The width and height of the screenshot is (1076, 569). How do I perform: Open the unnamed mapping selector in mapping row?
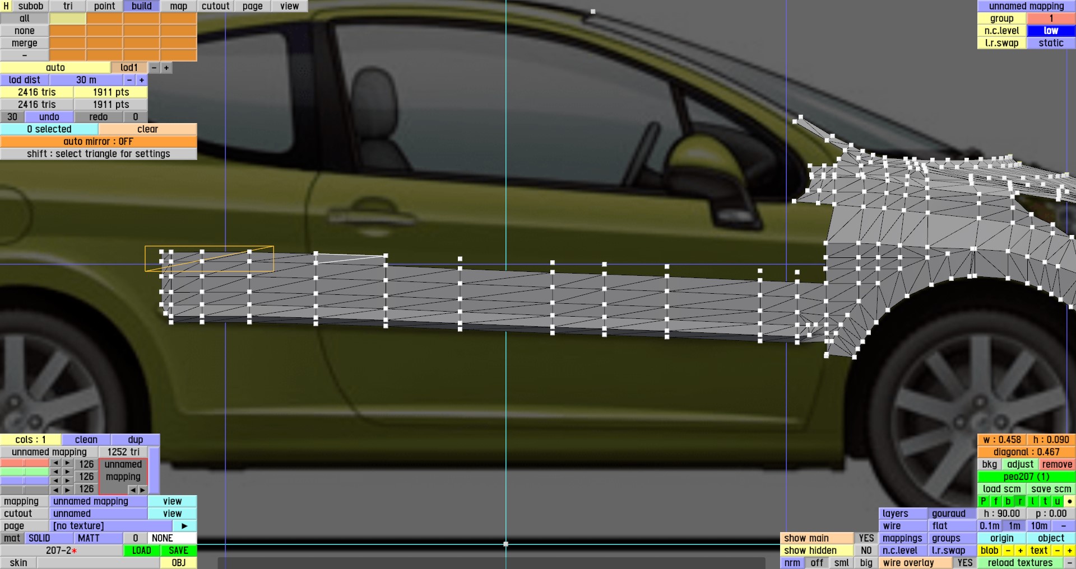click(x=99, y=501)
